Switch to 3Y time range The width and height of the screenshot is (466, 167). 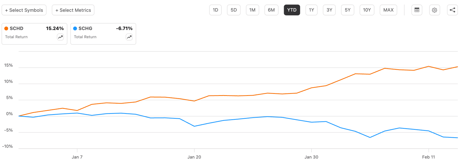coord(329,10)
